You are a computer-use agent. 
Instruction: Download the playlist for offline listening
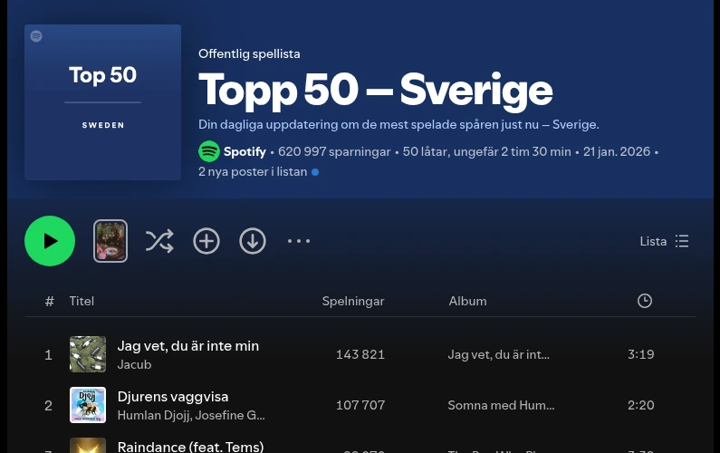[253, 241]
